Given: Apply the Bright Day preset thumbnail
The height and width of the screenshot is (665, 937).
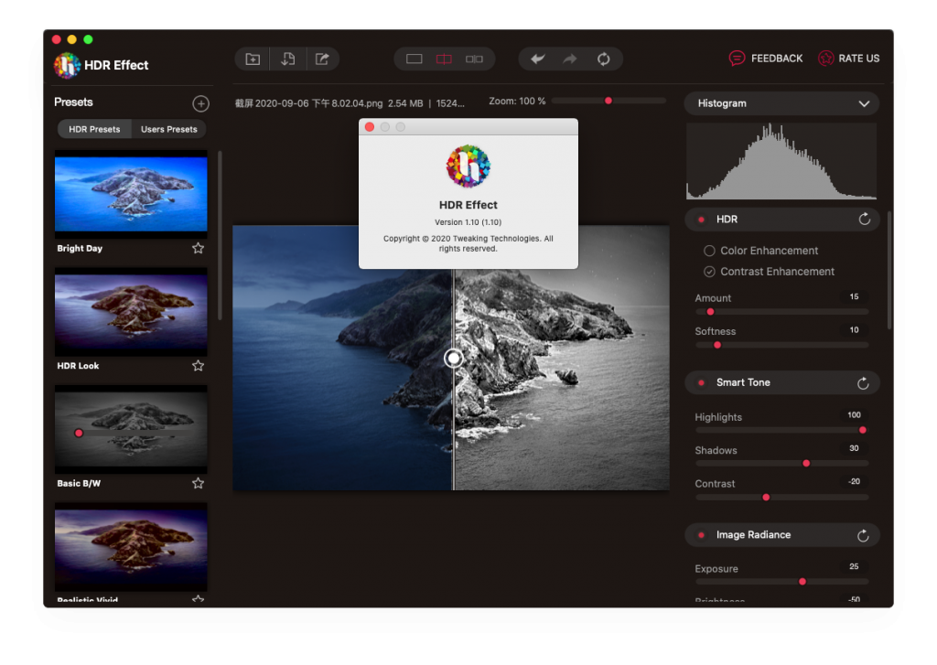Looking at the screenshot, I should [131, 194].
